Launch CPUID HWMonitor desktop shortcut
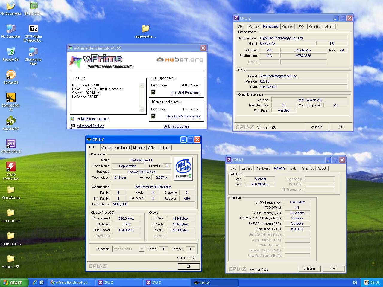Screen dimensions: 383x287 point(11,171)
